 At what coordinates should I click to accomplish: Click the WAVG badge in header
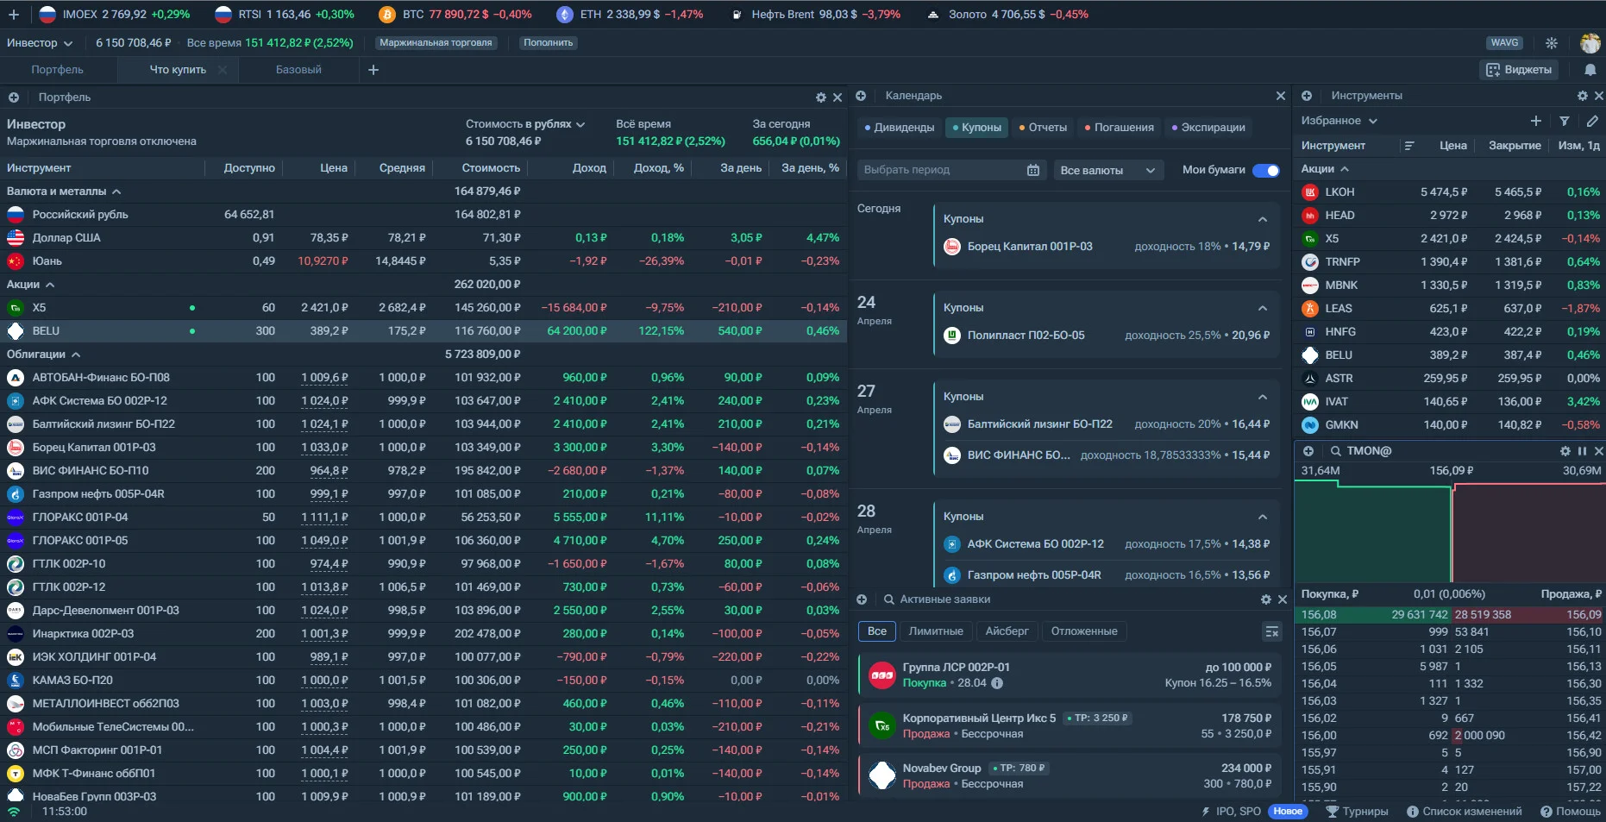[x=1505, y=43]
